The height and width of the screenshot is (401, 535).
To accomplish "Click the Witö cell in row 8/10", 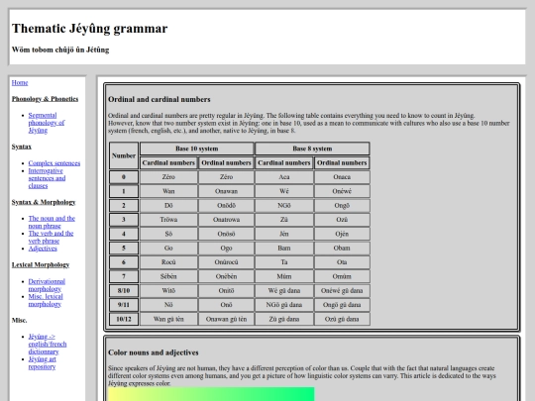I will pyautogui.click(x=168, y=290).
